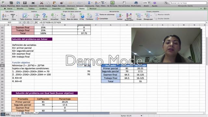Select the PROBLEMA sheet tab
208x117 pixels.
pyautogui.click(x=29, y=113)
